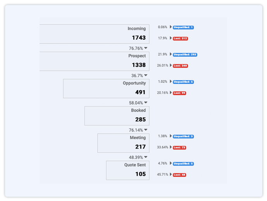The height and width of the screenshot is (201, 267).
Task: Select the Booked 285 funnel stage
Action: (117, 116)
